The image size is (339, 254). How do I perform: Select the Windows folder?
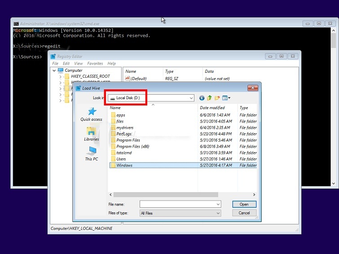(x=124, y=165)
